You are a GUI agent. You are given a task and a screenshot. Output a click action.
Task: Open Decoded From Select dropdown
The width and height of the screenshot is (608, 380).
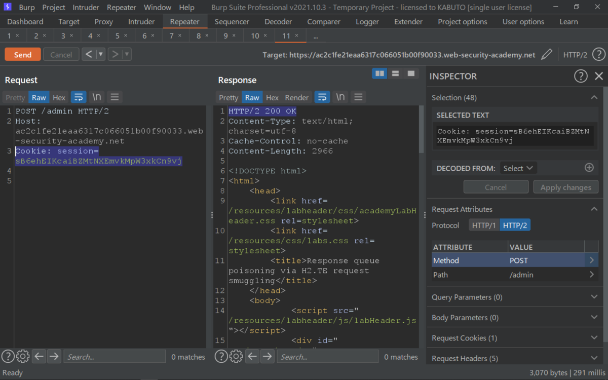tap(518, 168)
